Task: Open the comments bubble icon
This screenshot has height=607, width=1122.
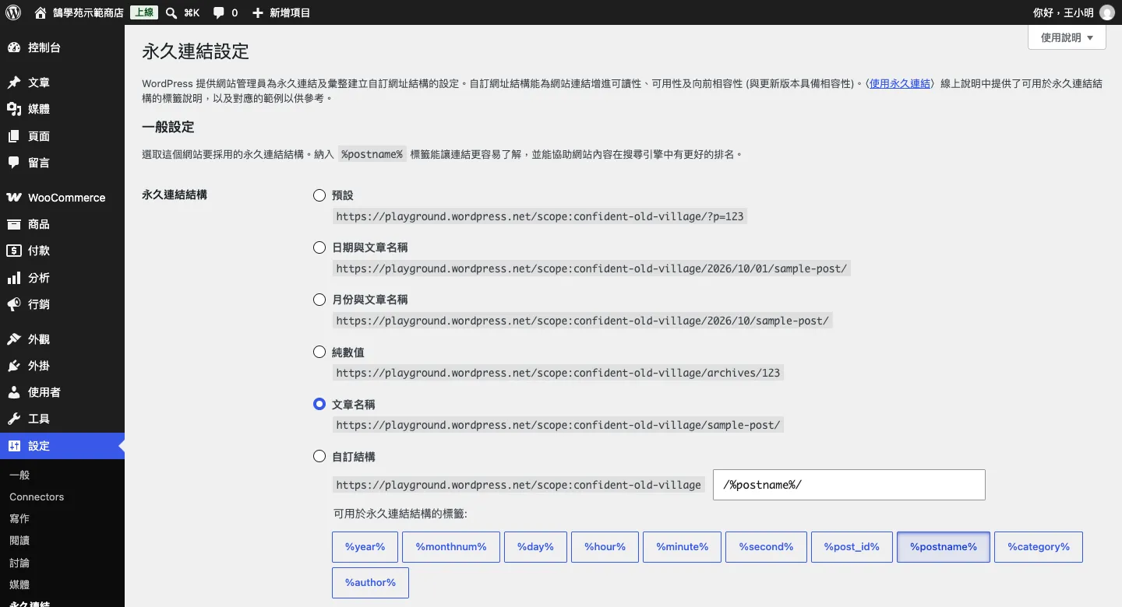Action: [218, 12]
